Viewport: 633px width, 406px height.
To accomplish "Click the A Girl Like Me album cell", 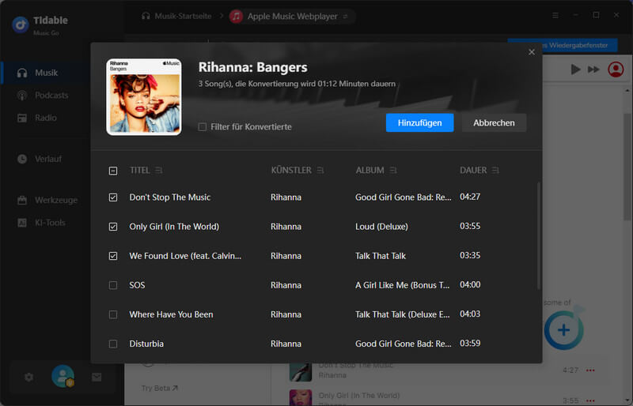I will (403, 285).
